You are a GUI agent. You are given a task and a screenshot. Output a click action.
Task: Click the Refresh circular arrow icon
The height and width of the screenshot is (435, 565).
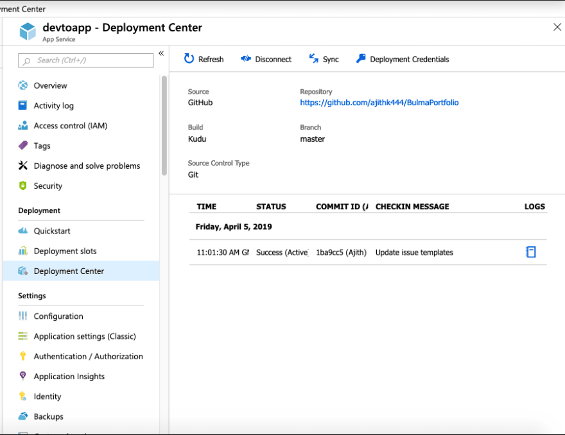point(189,58)
